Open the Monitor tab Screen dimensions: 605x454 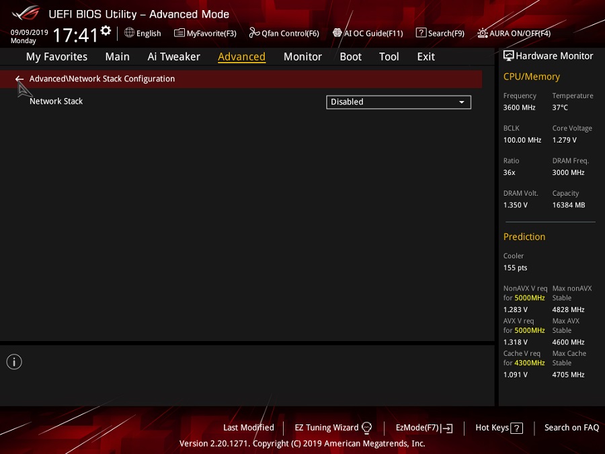pyautogui.click(x=302, y=56)
